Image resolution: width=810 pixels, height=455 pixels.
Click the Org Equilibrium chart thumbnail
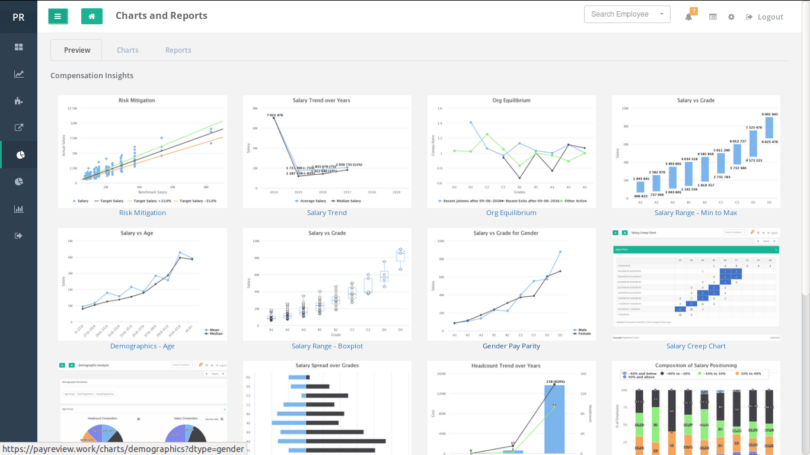click(x=511, y=152)
